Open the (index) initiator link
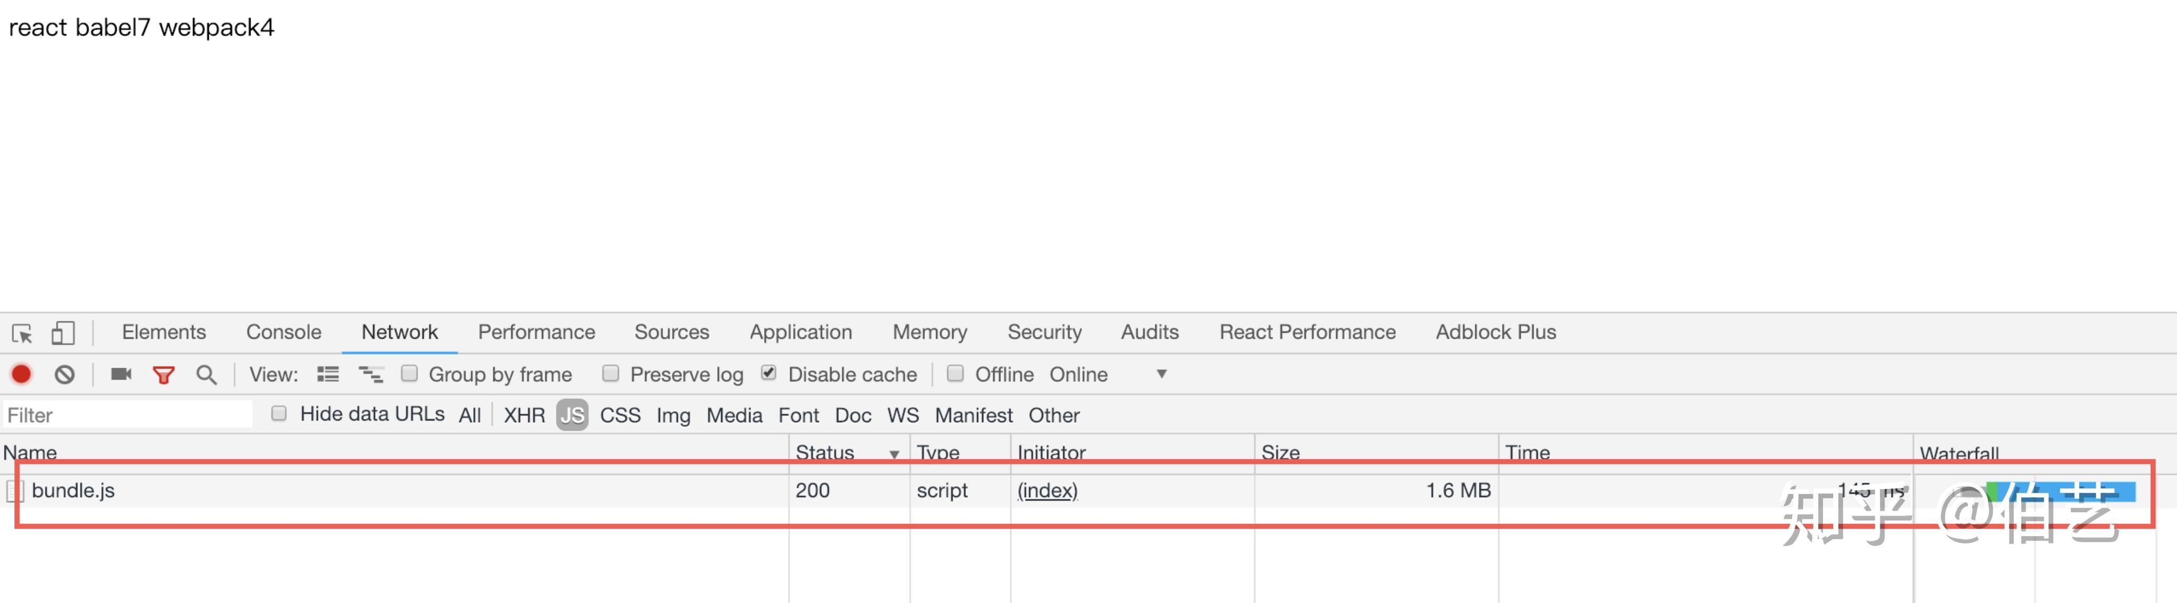The height and width of the screenshot is (603, 2177). (1047, 490)
